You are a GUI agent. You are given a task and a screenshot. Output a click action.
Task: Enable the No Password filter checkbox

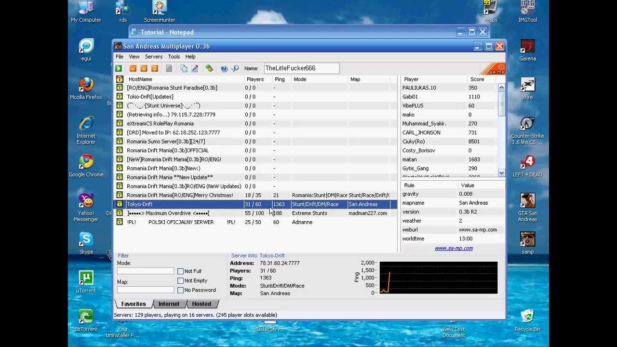[x=180, y=290]
